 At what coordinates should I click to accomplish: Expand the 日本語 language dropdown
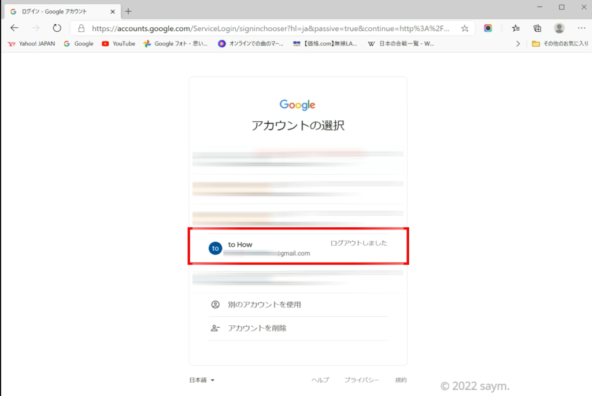click(202, 380)
